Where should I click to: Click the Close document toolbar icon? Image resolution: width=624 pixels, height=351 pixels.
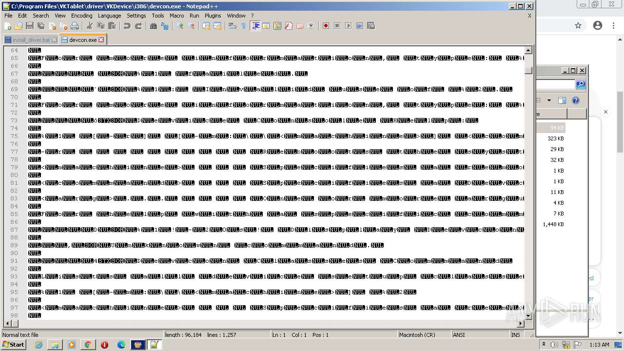tap(52, 26)
